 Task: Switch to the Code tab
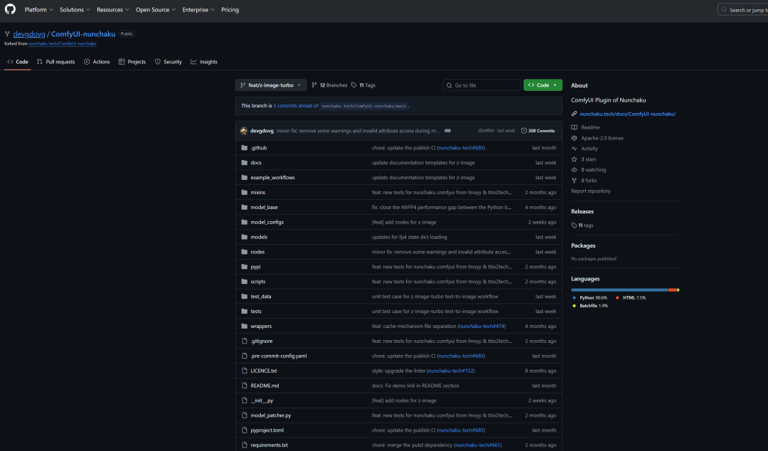coord(18,62)
